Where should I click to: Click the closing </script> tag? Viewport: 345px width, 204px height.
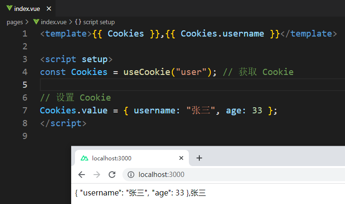(x=63, y=123)
